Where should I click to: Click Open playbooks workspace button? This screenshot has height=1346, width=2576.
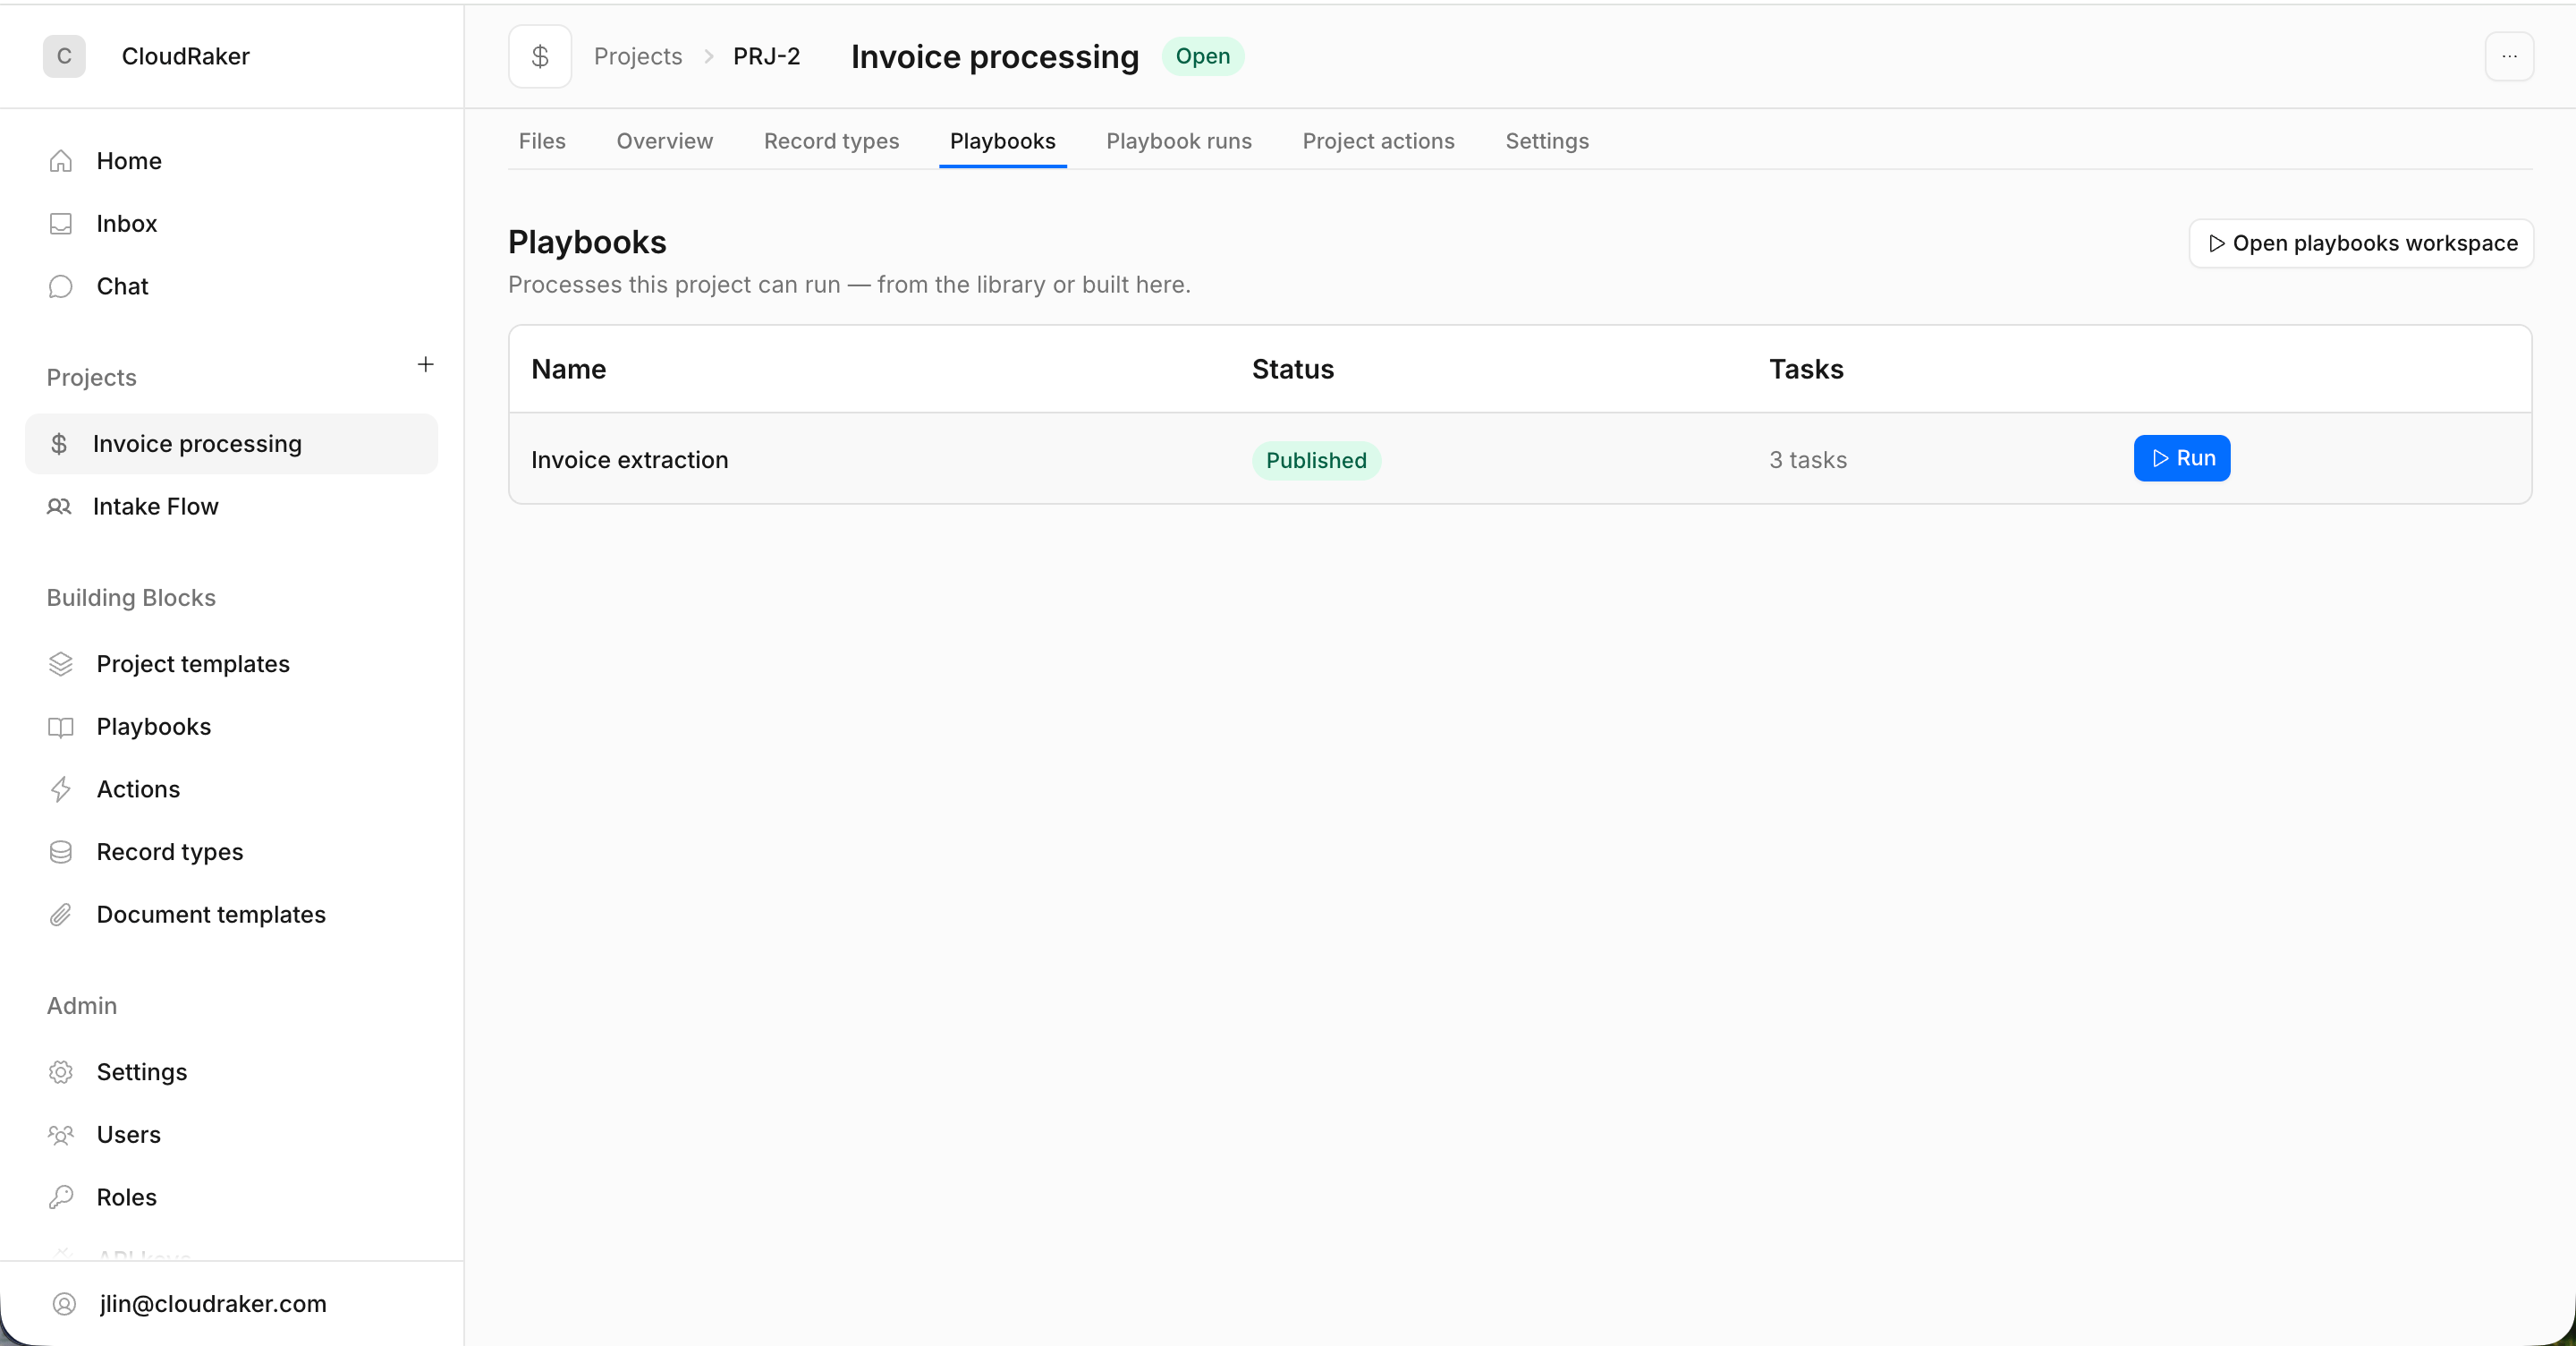point(2360,243)
